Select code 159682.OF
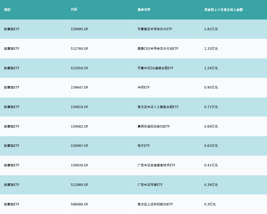Screen dimensions: 267x214 (80, 127)
